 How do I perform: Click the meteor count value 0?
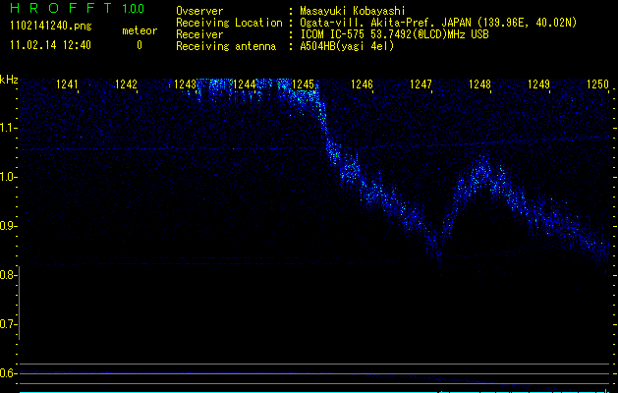pos(139,45)
